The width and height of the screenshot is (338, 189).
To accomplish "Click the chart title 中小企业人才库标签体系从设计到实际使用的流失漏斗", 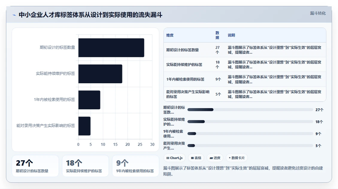I will (x=90, y=15).
